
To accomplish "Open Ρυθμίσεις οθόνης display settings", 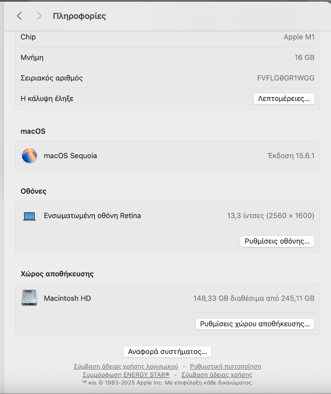I will tap(277, 241).
